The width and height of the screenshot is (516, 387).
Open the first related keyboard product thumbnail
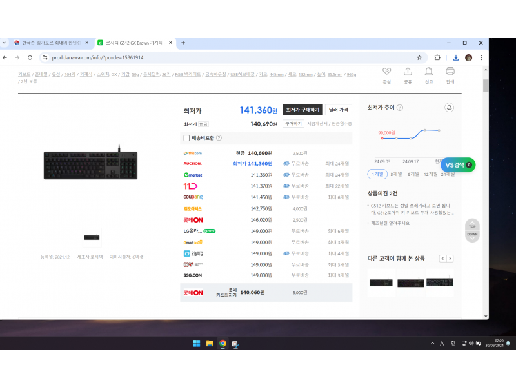pos(381,283)
